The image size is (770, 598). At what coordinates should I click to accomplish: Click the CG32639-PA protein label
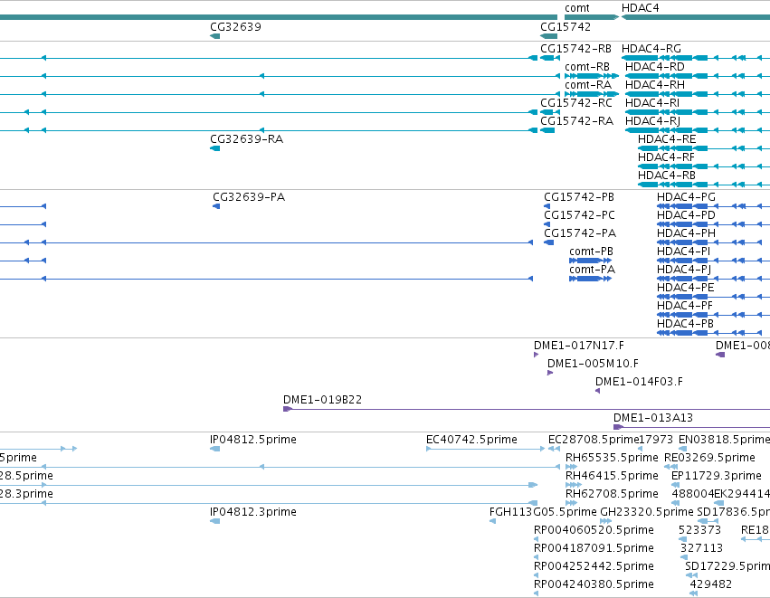pos(249,197)
